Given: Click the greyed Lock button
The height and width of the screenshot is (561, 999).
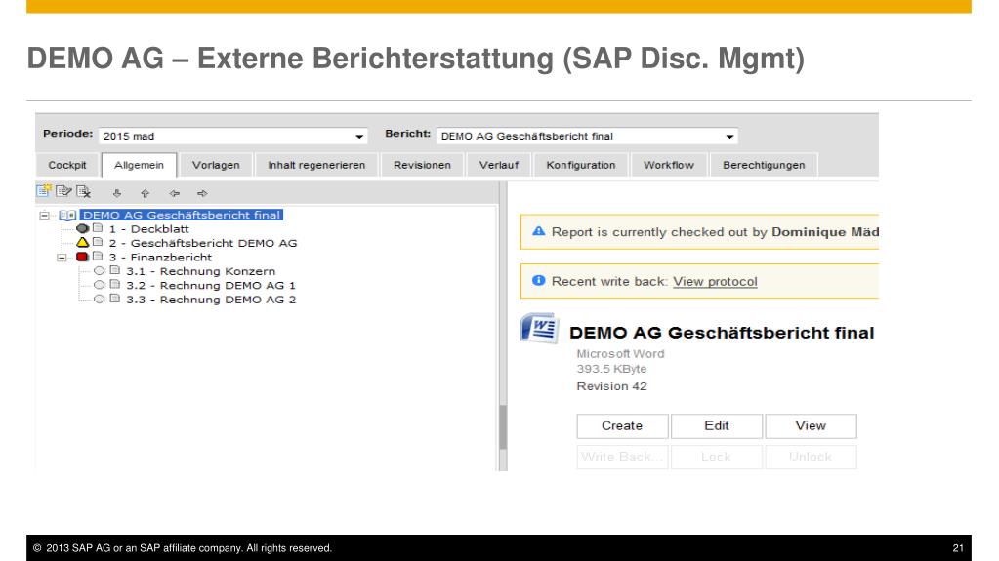Looking at the screenshot, I should 717,457.
